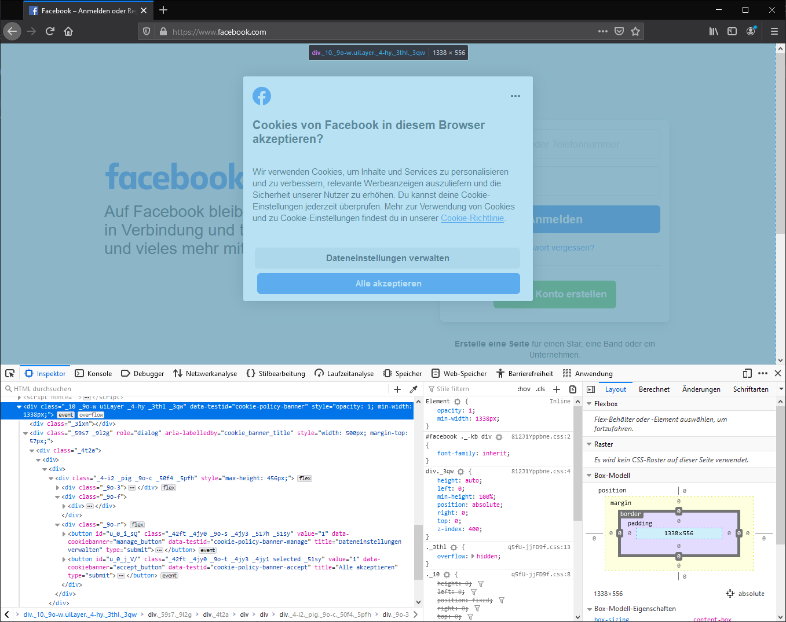Go to the browser home page icon
The height and width of the screenshot is (622, 786).
(68, 31)
